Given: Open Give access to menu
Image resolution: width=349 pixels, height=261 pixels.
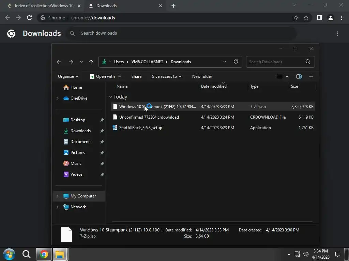Looking at the screenshot, I should coord(166,76).
